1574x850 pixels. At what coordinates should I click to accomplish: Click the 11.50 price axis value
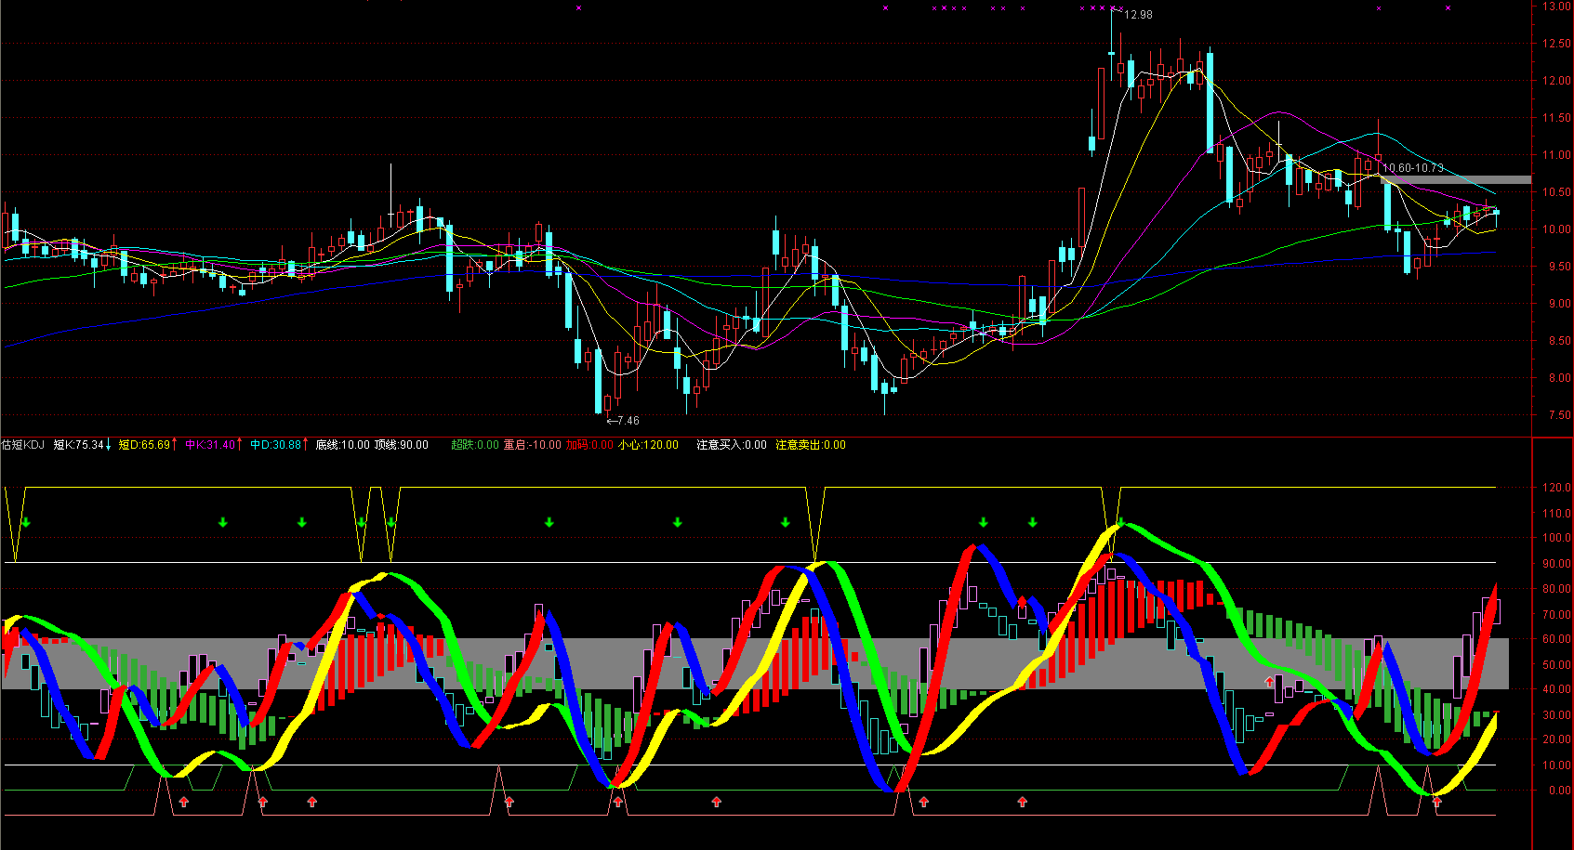(1556, 118)
